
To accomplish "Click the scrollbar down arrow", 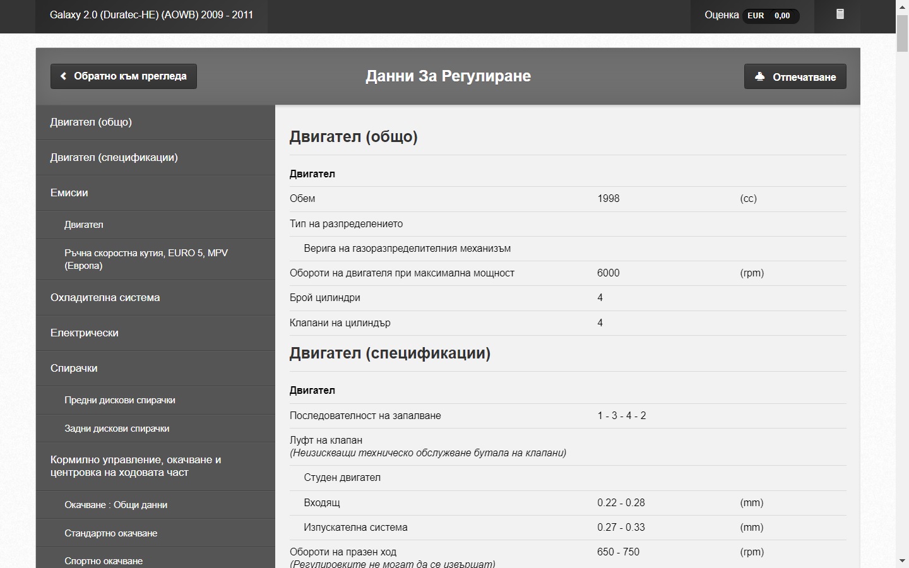I will tap(902, 560).
